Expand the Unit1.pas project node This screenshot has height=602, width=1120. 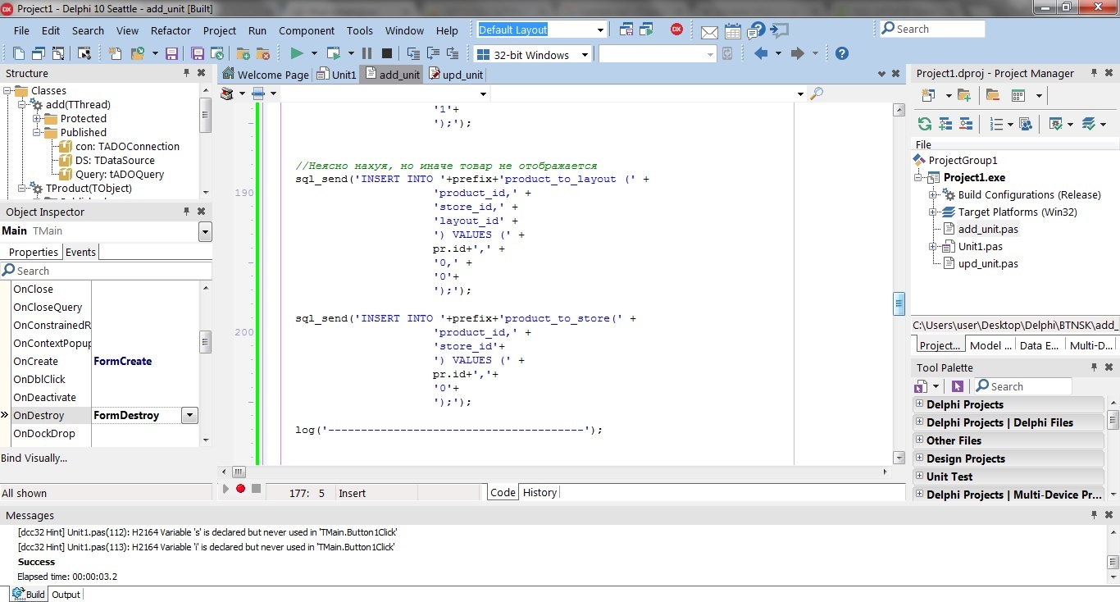click(933, 246)
